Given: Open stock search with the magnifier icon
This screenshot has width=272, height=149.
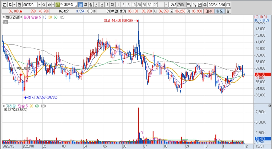Looking at the screenshot, I should (x=44, y=5).
